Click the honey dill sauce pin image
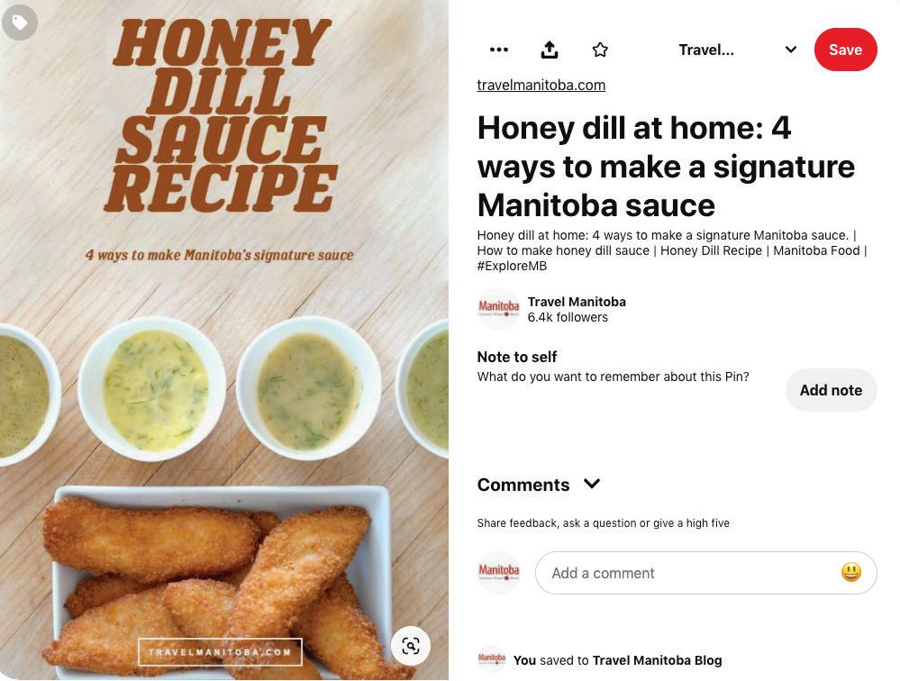Image resolution: width=900 pixels, height=681 pixels. point(223,340)
